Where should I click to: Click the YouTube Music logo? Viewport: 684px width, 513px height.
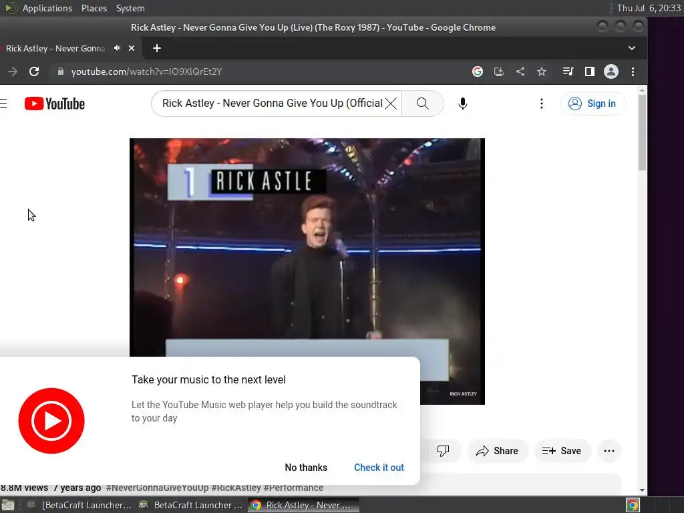(x=51, y=421)
